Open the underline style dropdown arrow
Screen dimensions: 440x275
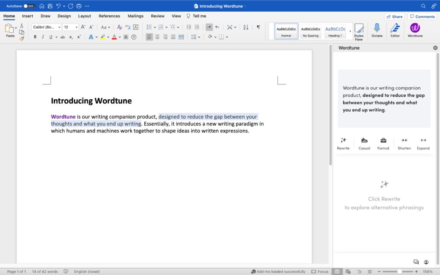coord(56,37)
